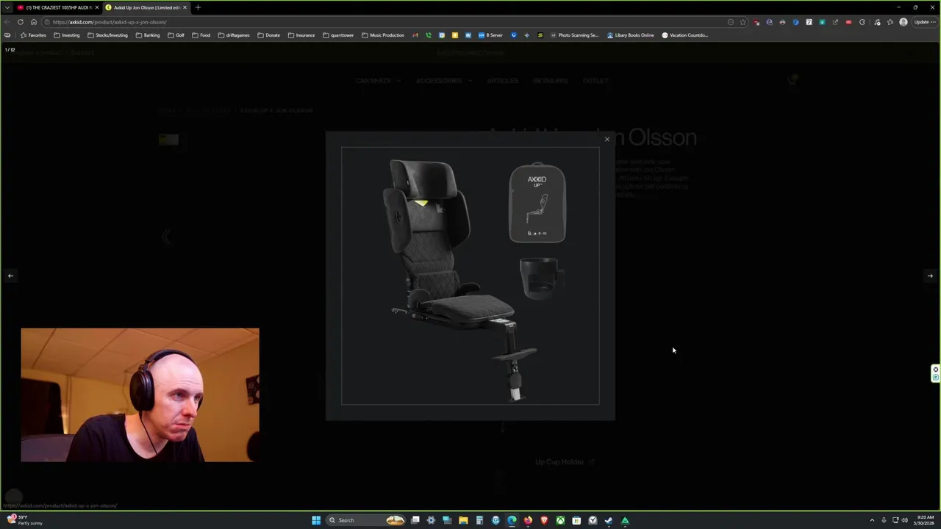Click the zoom indicator in address bar
This screenshot has height=529, width=941.
730,22
